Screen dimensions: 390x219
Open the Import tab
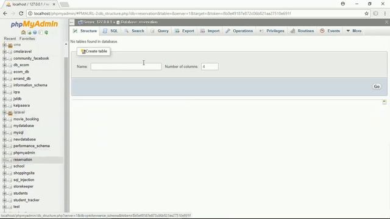pos(210,31)
